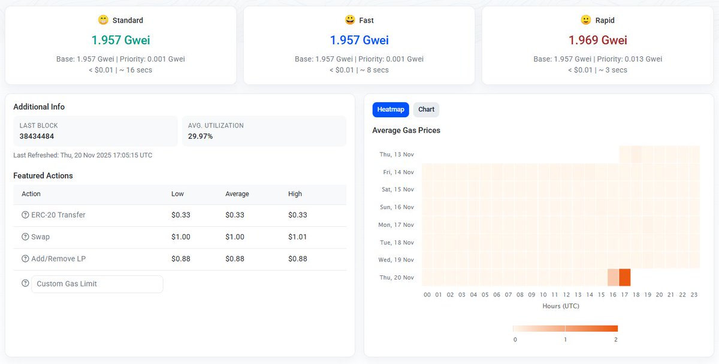Click the Swap high value $1.01

(297, 237)
